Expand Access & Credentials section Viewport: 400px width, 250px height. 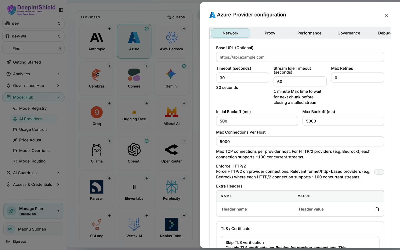[x=33, y=184]
